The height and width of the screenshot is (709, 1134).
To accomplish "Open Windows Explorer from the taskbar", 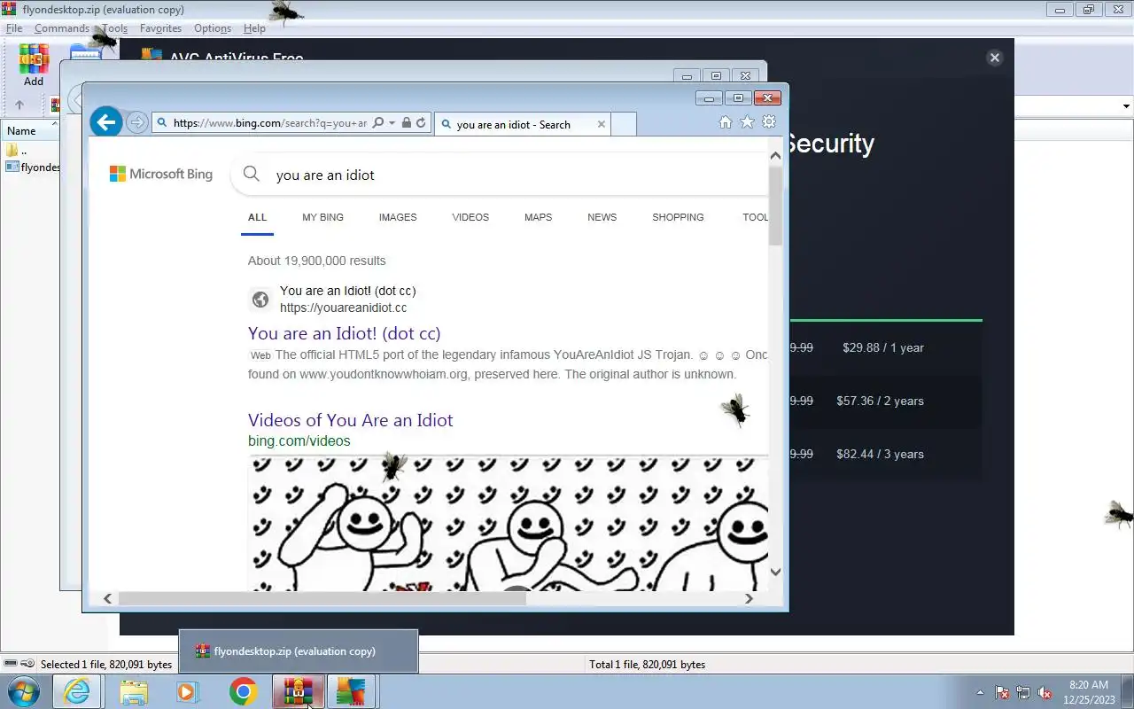I will (134, 691).
